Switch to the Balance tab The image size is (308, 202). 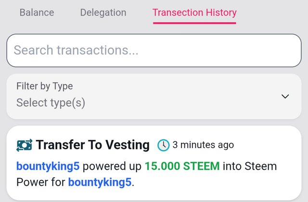coord(37,13)
